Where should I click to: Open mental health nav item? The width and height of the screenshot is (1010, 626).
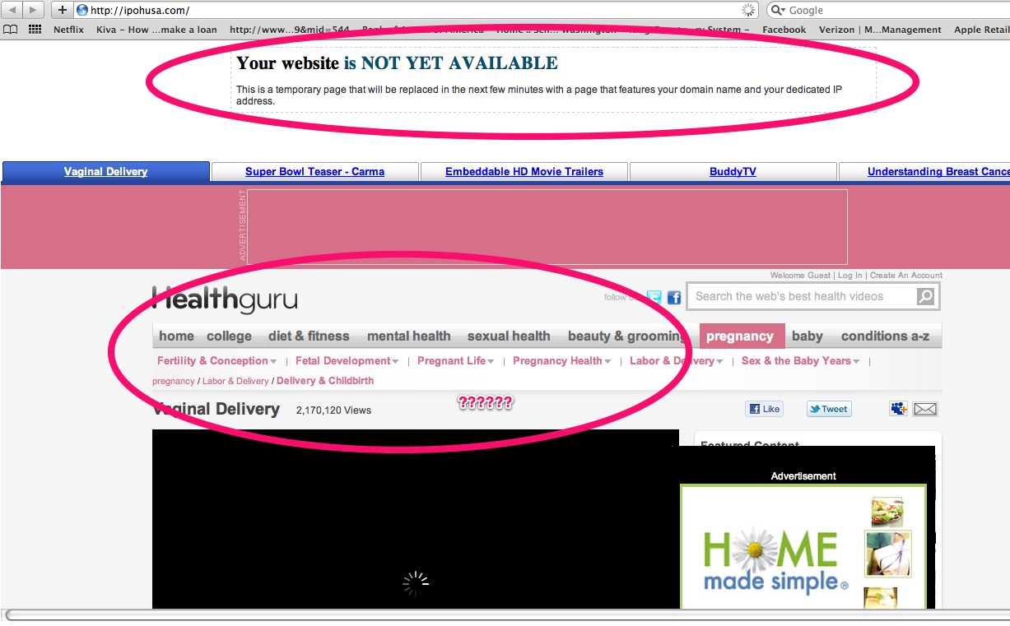[x=408, y=336]
